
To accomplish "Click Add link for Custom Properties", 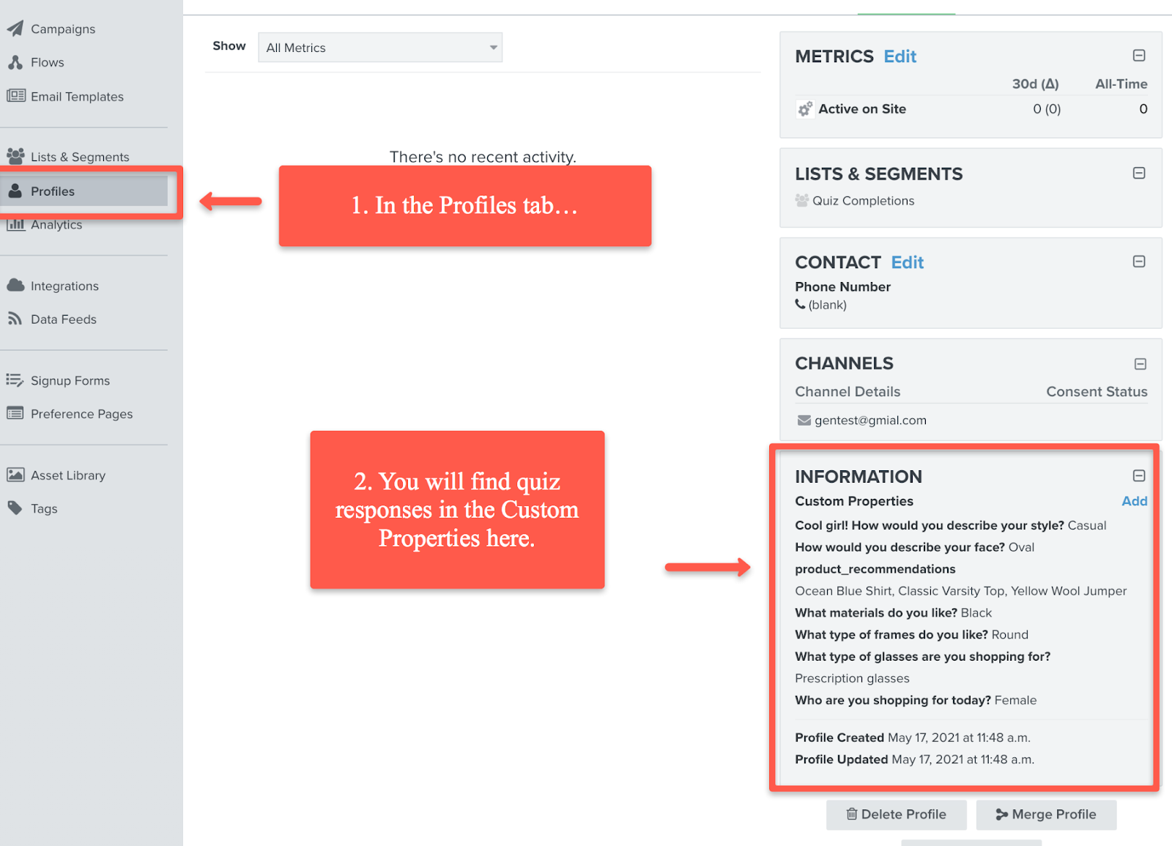I will [x=1134, y=501].
